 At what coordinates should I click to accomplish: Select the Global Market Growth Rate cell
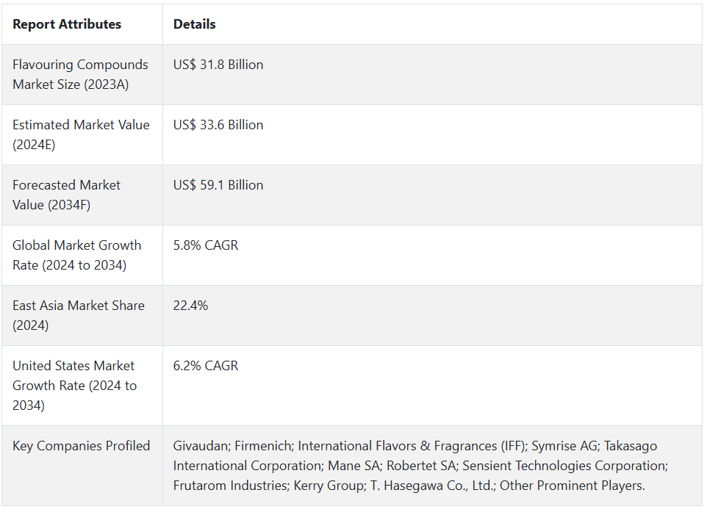pyautogui.click(x=76, y=255)
